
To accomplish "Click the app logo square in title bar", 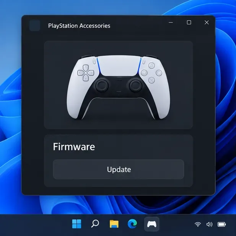I will 35,26.
